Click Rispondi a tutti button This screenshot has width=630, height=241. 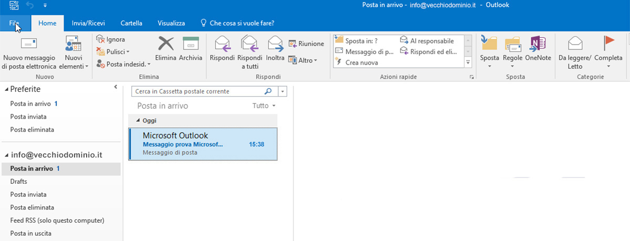tap(250, 53)
